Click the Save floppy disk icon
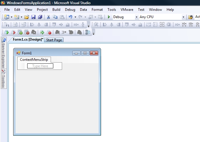The width and height of the screenshot is (200, 142). click(x=33, y=17)
